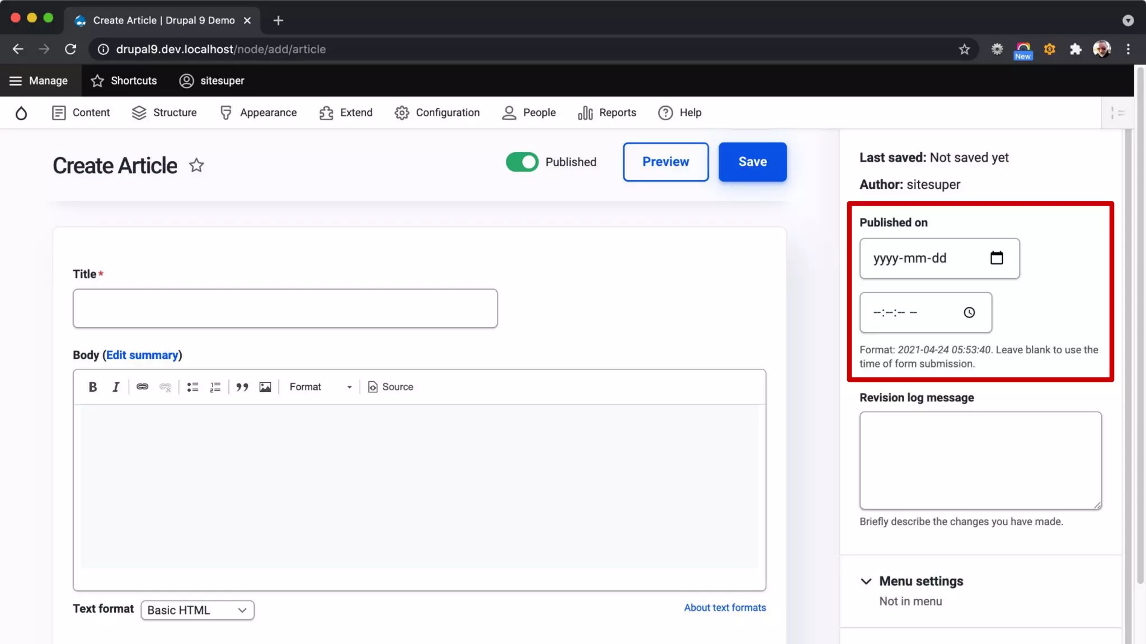
Task: Open the Structure admin menu
Action: 165,112
